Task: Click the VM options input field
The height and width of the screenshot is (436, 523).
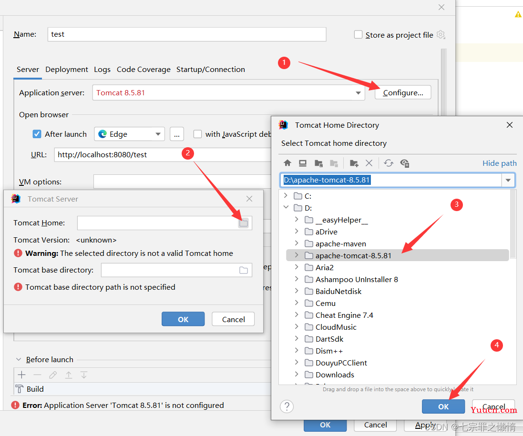Action: pos(183,182)
